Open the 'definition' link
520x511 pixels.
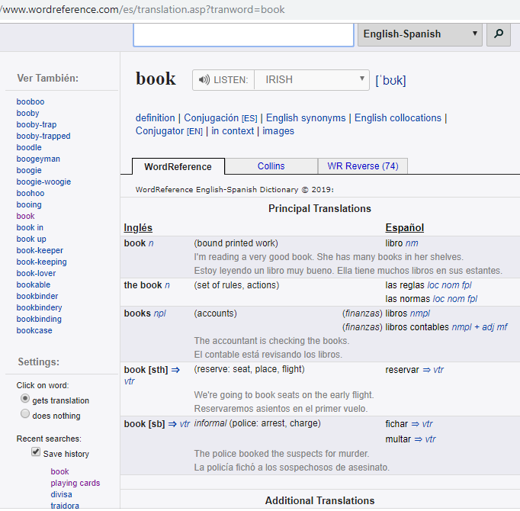coord(156,117)
